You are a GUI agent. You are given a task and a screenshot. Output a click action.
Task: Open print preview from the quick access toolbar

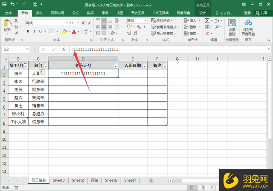pos(35,4)
